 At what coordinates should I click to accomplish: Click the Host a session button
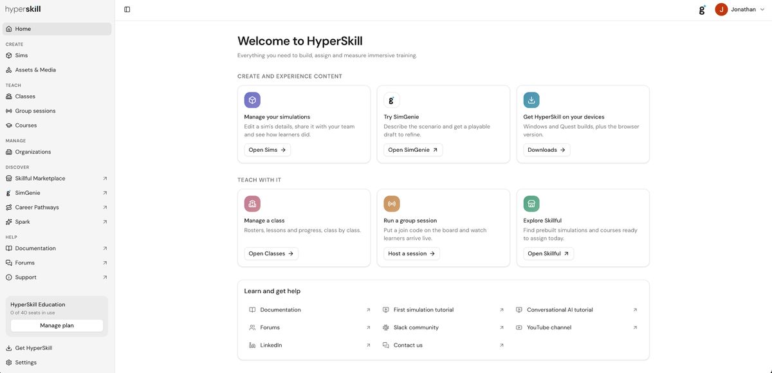point(412,253)
